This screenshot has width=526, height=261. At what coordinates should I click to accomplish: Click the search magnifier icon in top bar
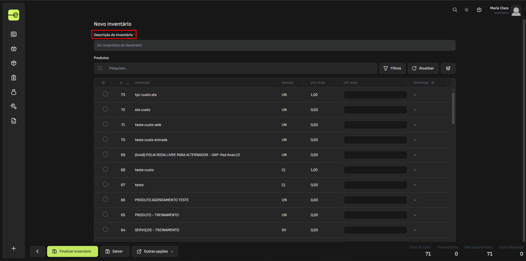(455, 10)
